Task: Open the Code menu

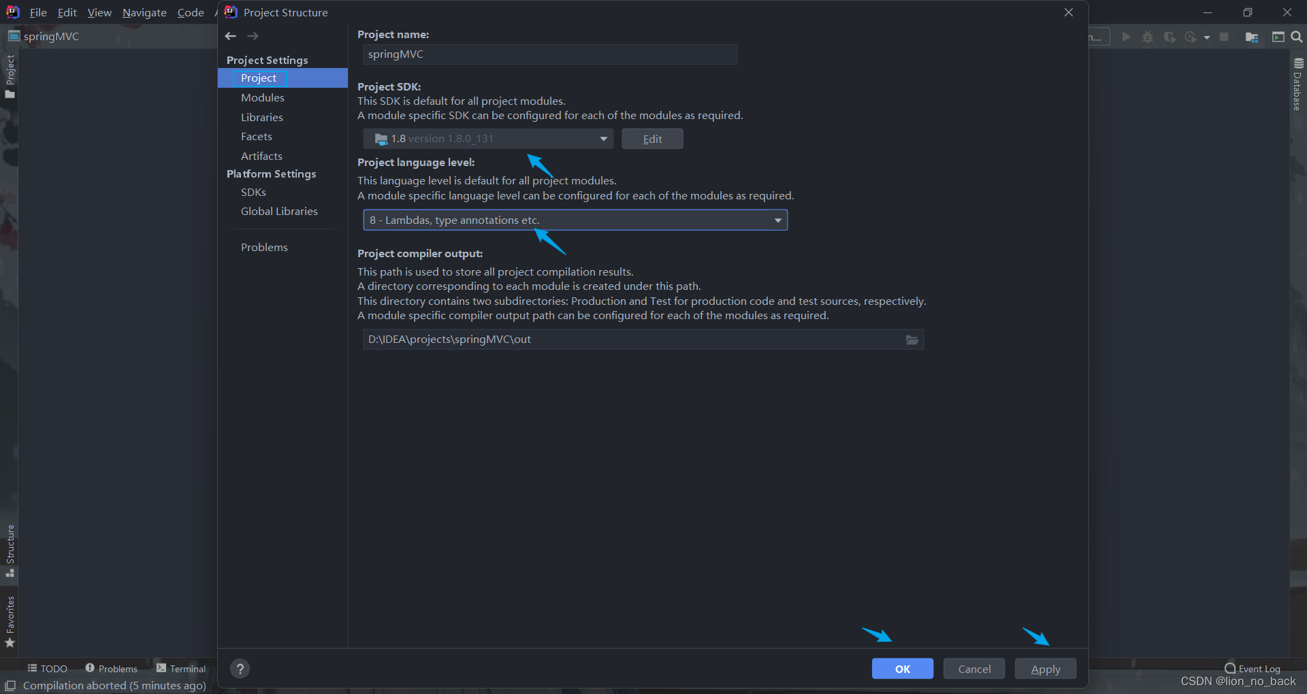Action: pyautogui.click(x=191, y=12)
